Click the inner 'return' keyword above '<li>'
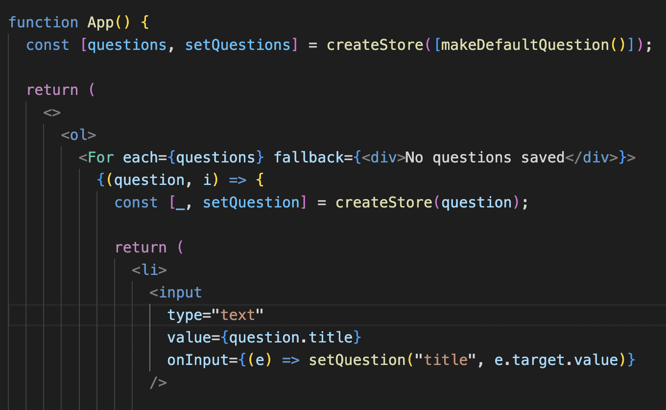This screenshot has height=410, width=666. click(141, 248)
